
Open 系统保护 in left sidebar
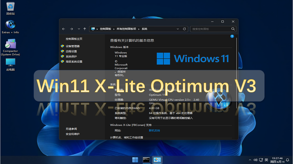pos(71,56)
